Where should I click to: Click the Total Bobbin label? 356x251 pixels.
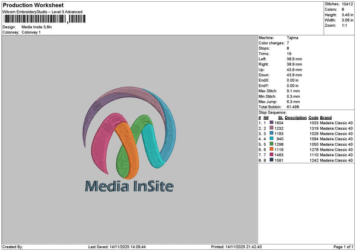[270, 107]
